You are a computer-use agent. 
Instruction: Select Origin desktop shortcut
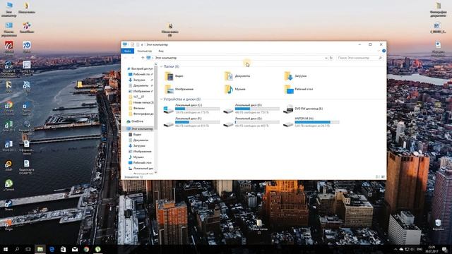pyautogui.click(x=8, y=225)
